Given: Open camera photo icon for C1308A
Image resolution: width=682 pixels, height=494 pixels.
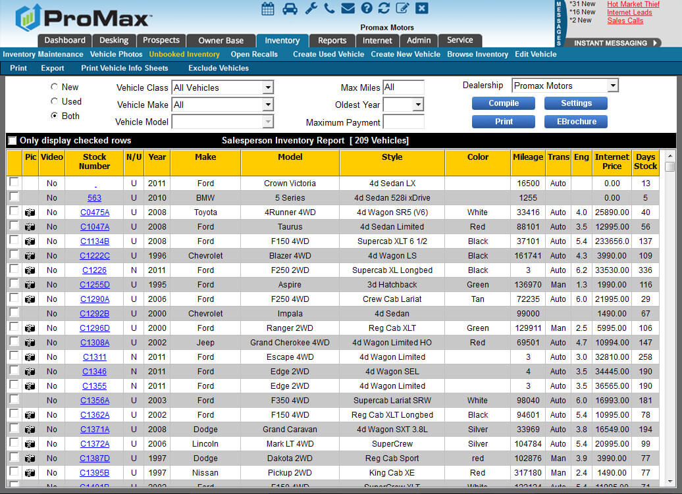Looking at the screenshot, I should pyautogui.click(x=30, y=343).
